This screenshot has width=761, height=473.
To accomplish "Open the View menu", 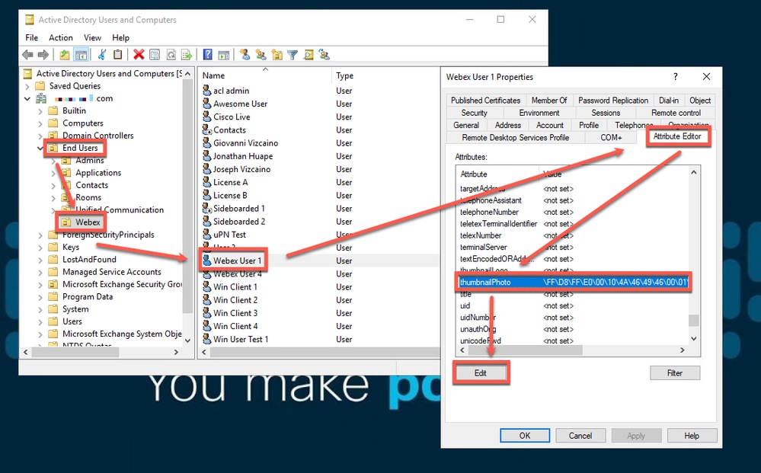I will click(92, 37).
